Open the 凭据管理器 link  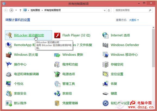pos(70,103)
